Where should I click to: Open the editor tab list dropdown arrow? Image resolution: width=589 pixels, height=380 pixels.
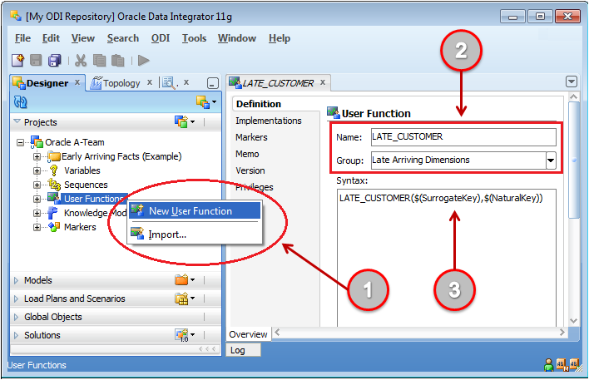[572, 81]
